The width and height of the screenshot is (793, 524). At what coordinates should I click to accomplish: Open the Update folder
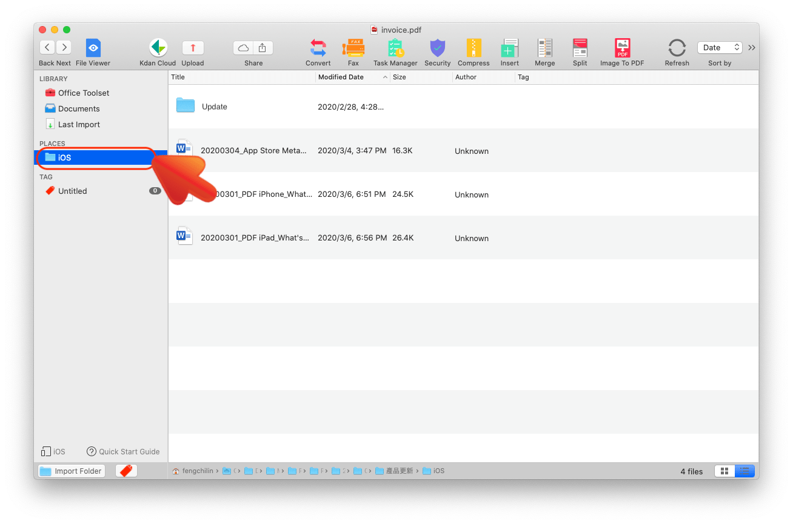point(215,106)
